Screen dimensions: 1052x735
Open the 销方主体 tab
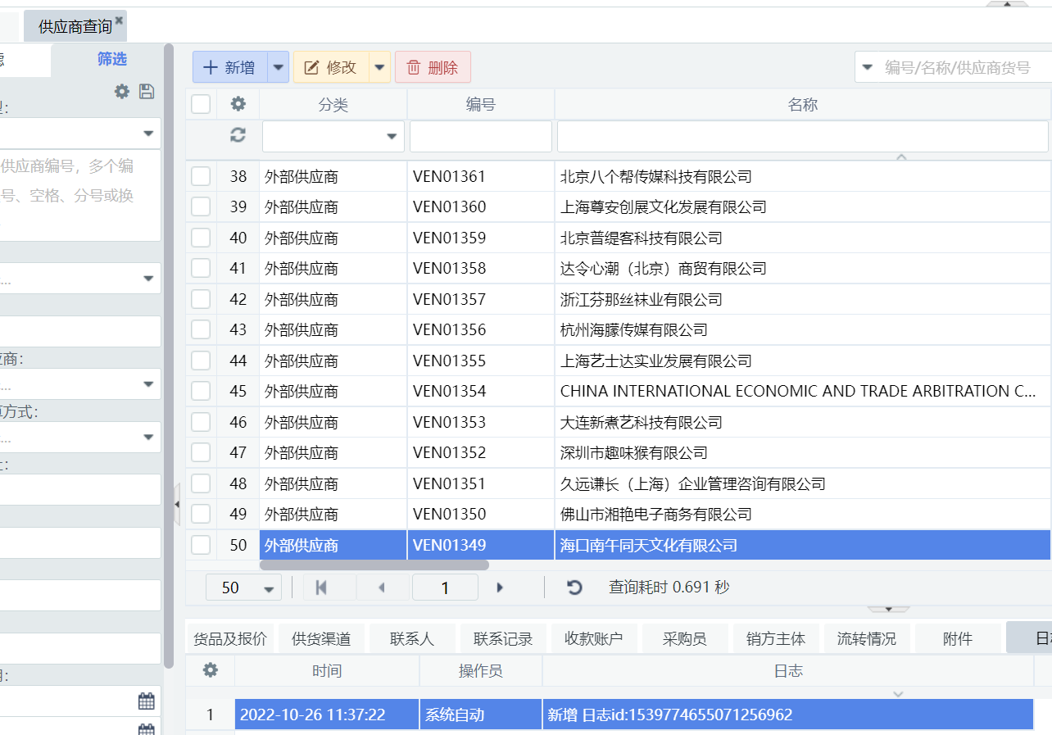click(x=776, y=639)
